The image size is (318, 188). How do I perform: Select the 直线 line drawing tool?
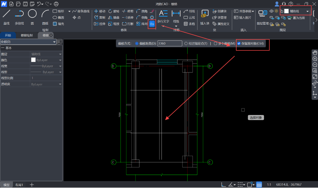click(x=7, y=17)
